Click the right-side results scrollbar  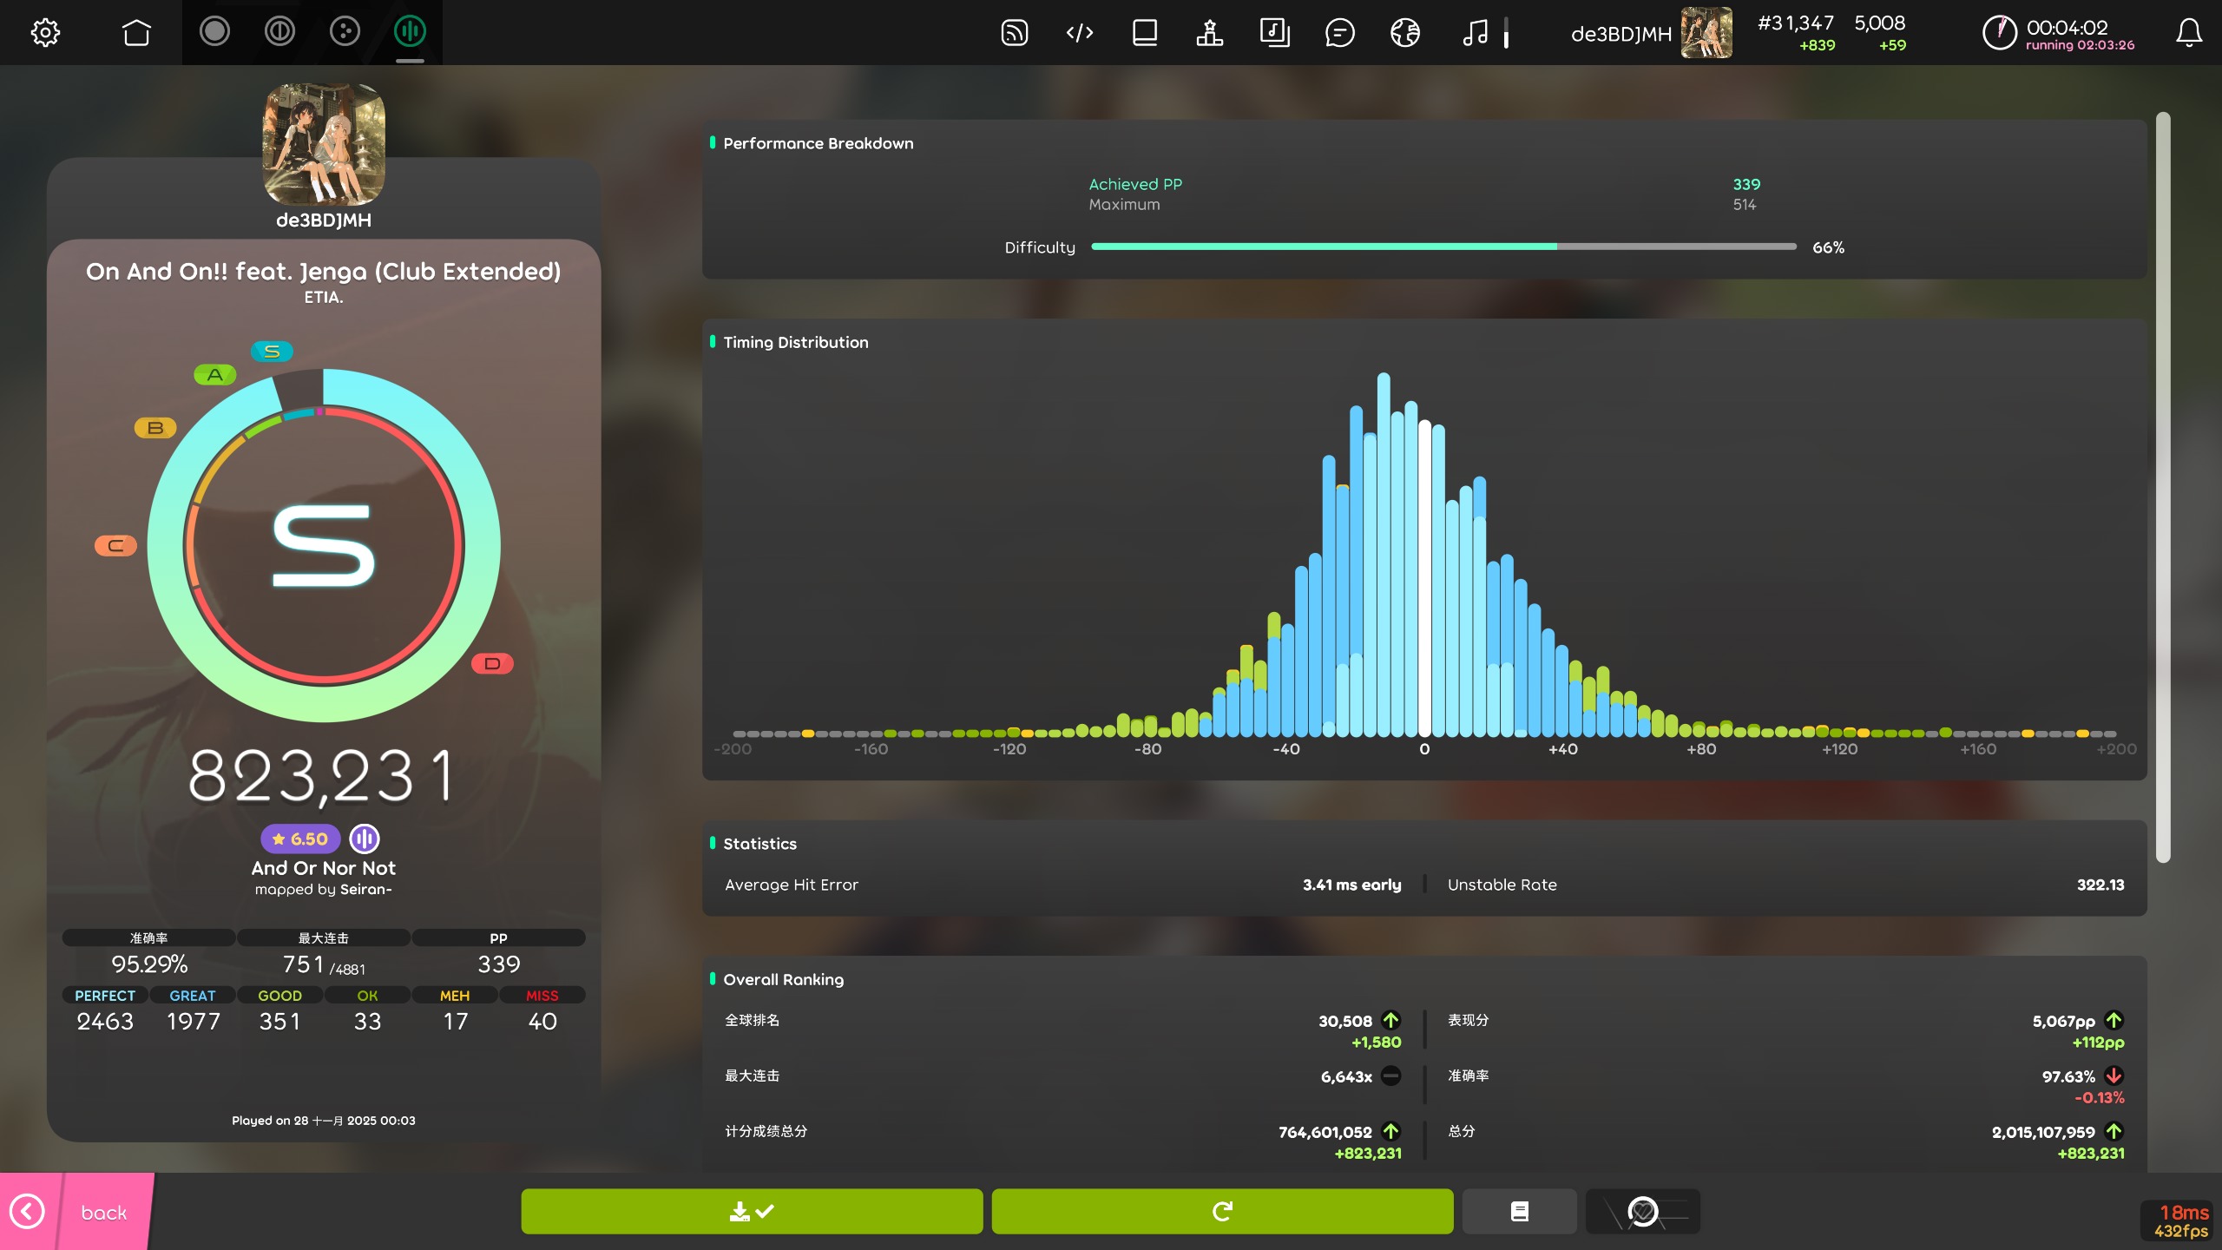(2162, 486)
